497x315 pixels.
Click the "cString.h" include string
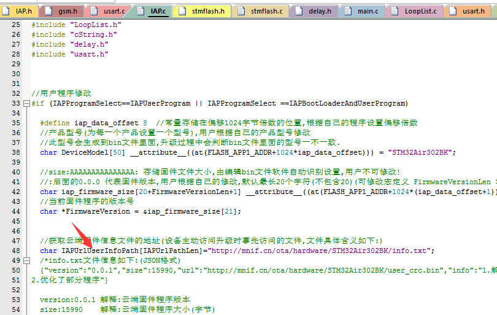pyautogui.click(x=93, y=34)
